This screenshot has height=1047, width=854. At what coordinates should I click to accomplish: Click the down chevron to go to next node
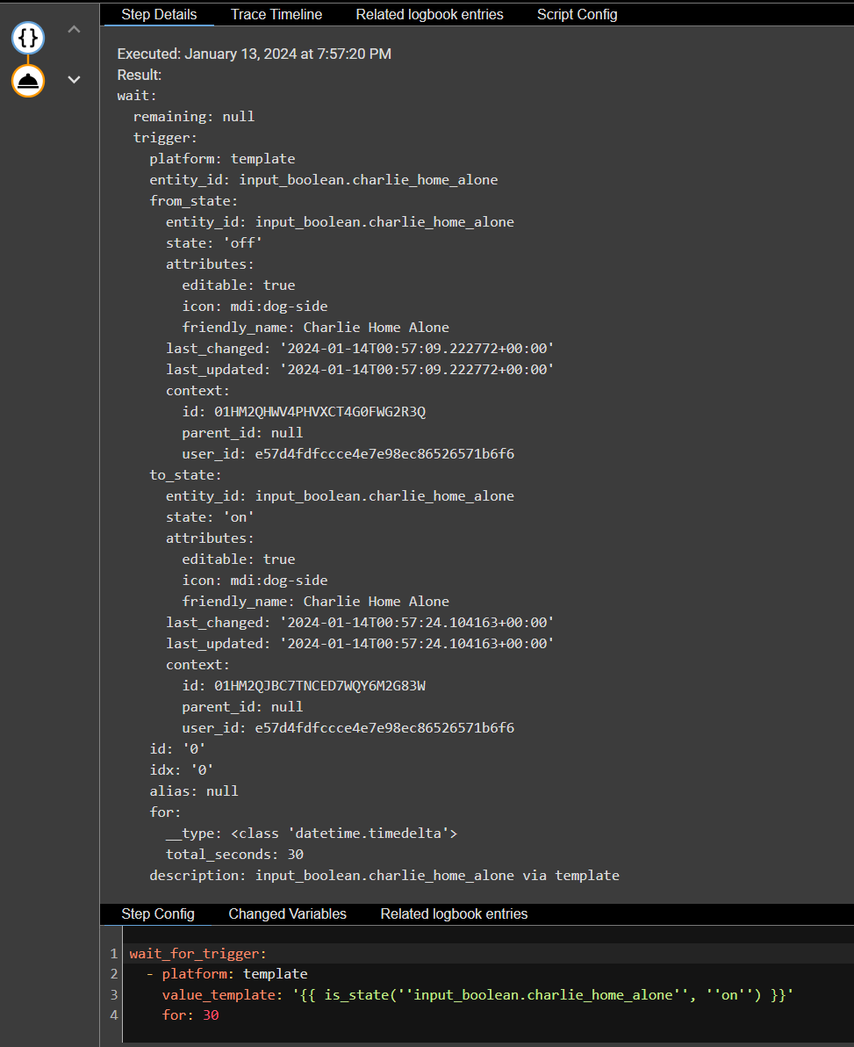click(x=74, y=79)
